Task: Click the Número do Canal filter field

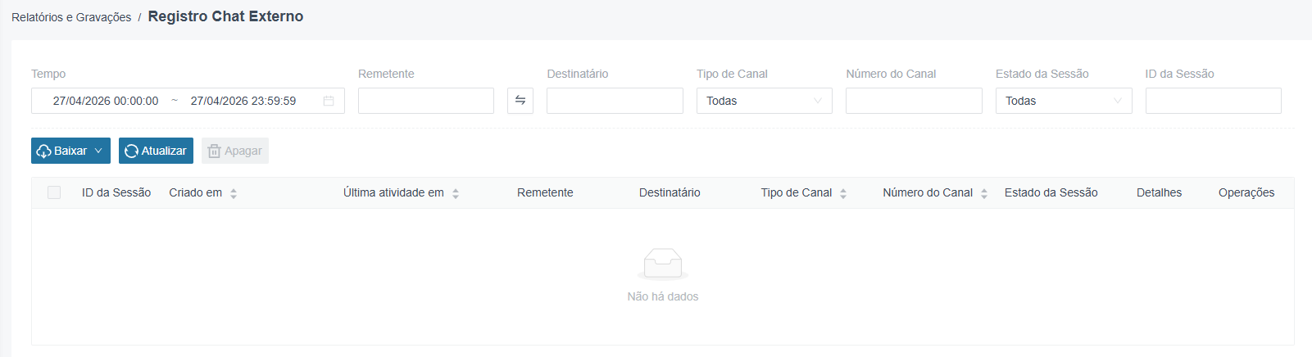Action: (914, 101)
